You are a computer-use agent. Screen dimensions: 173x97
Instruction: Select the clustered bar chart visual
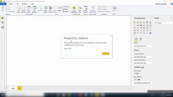[141, 22]
